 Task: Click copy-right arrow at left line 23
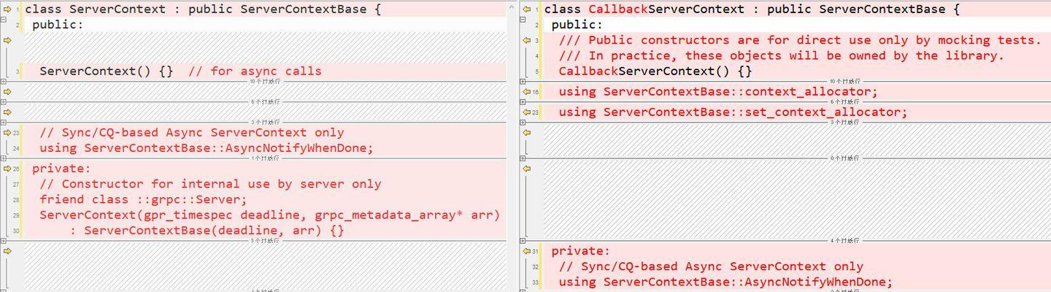7,133
